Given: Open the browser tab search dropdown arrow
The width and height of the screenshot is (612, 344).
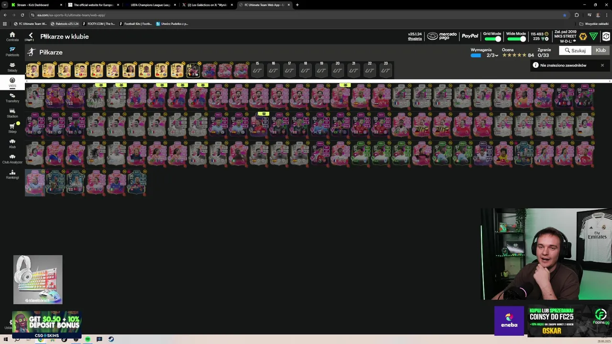Looking at the screenshot, I should (5, 5).
